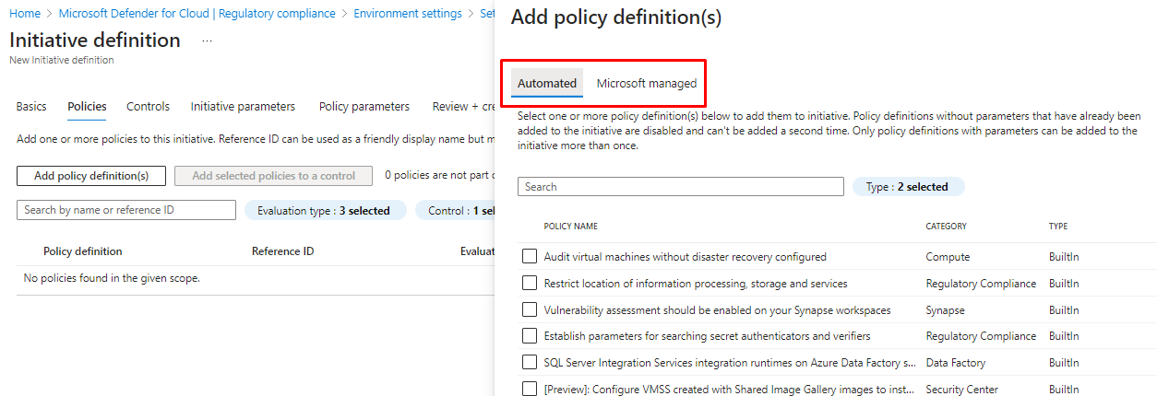1157x396 pixels.
Task: Open the Initiative parameters tab
Action: pyautogui.click(x=243, y=107)
